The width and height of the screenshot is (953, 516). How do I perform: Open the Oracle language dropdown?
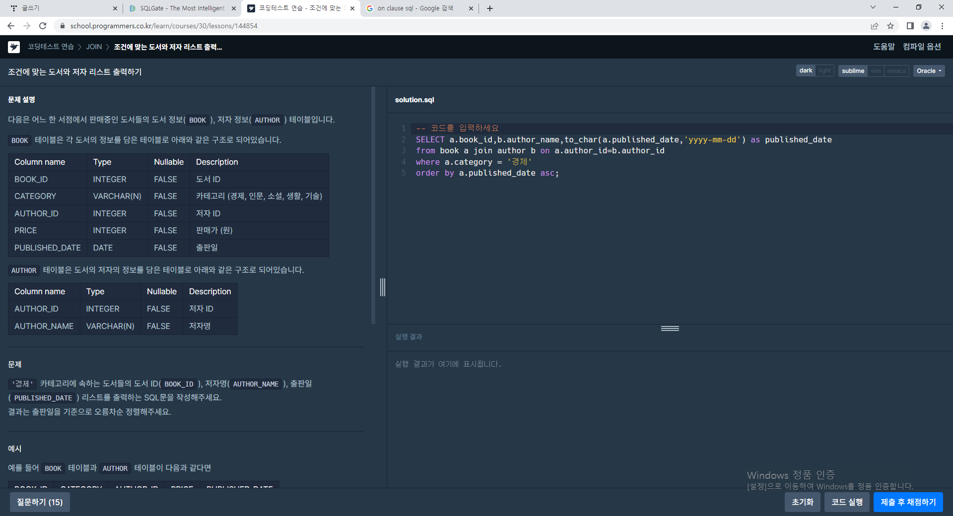[x=929, y=71]
